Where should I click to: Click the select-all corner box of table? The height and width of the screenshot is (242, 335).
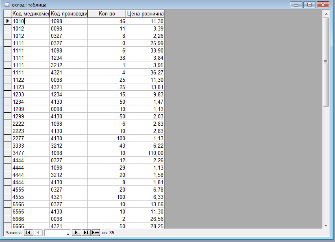(x=7, y=14)
